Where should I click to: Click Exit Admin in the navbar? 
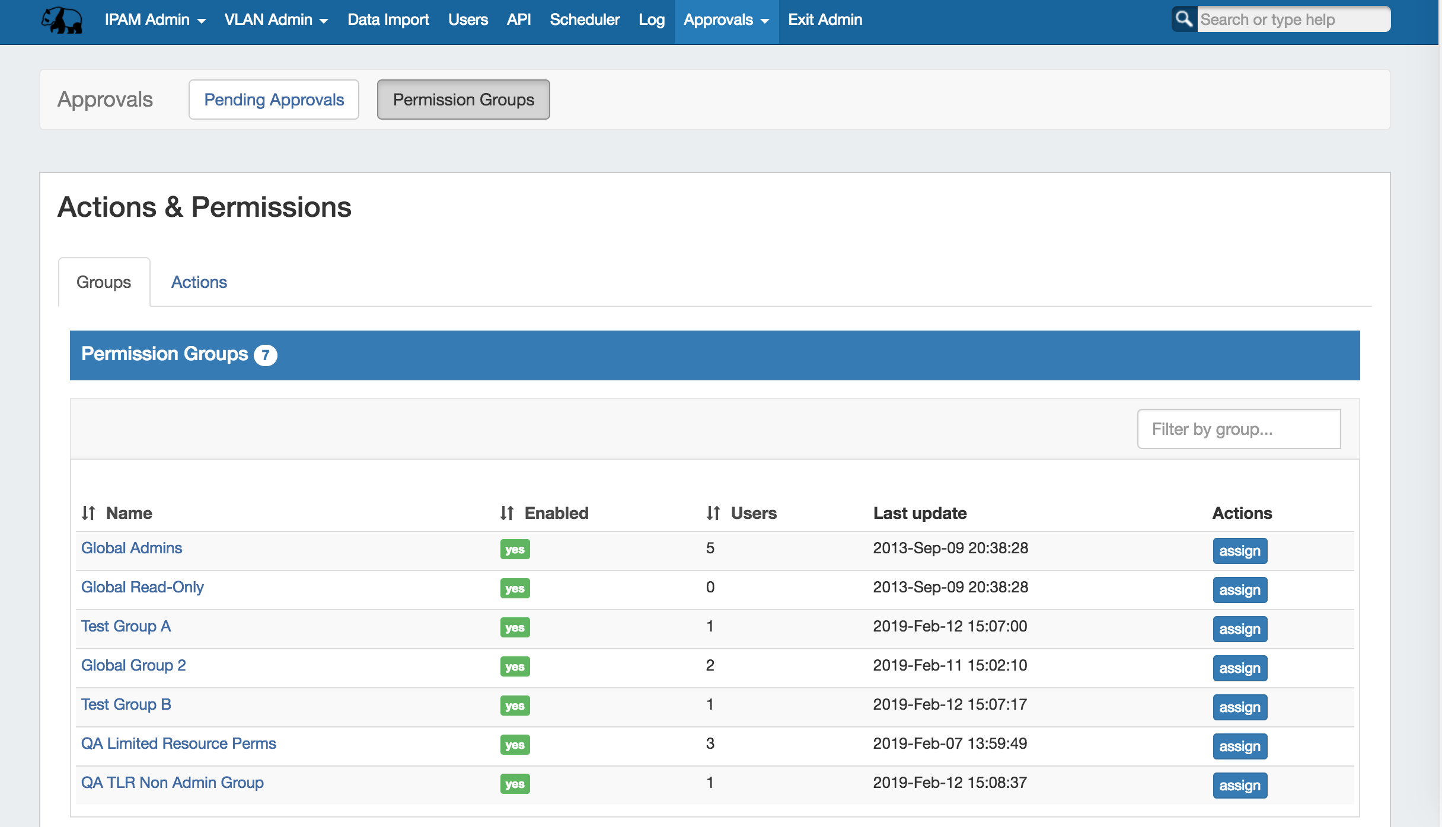click(x=825, y=20)
